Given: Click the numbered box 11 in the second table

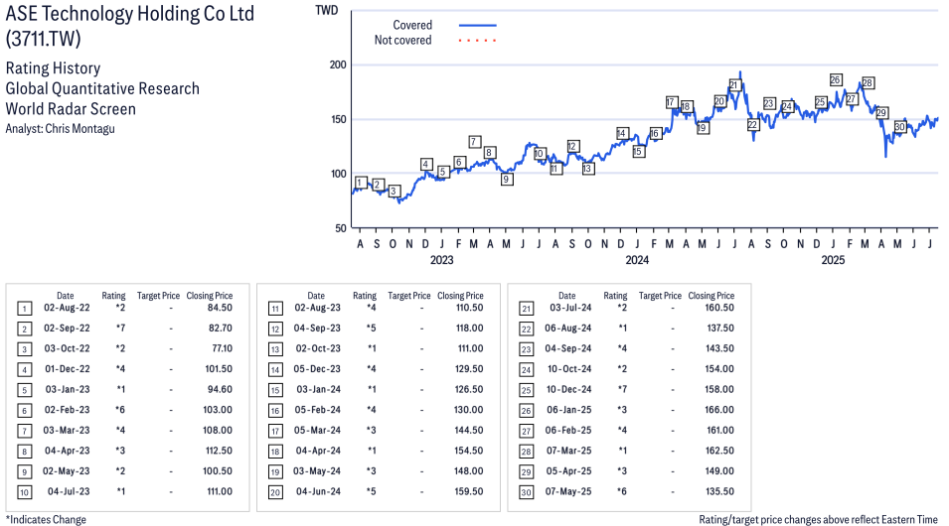Looking at the screenshot, I should [275, 309].
